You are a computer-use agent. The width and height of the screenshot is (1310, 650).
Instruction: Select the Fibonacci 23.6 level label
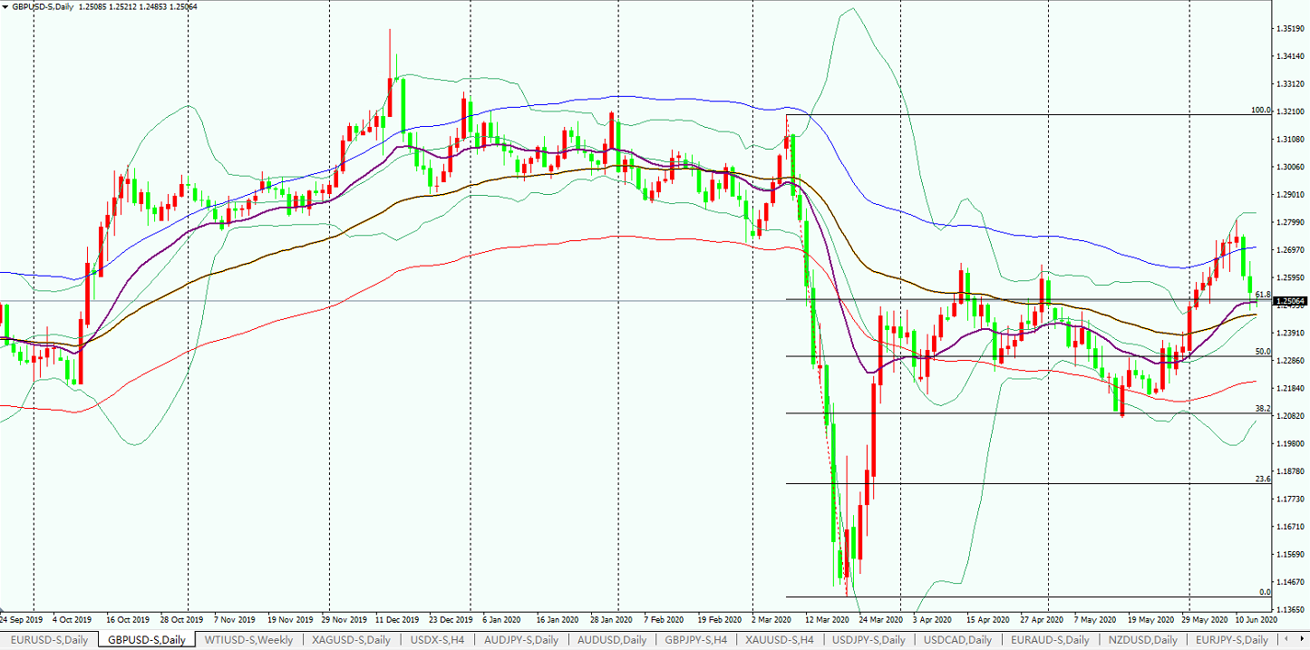(x=1262, y=479)
